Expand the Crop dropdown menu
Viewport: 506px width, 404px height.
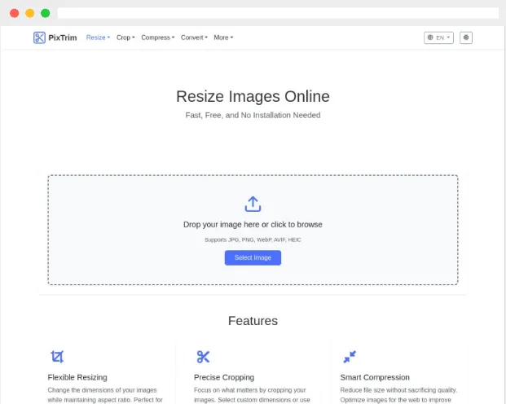[125, 37]
